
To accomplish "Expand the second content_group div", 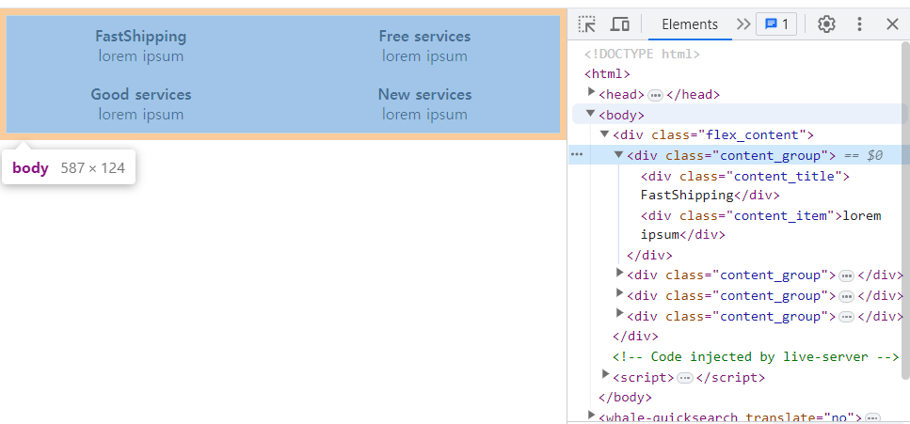I will click(x=619, y=274).
